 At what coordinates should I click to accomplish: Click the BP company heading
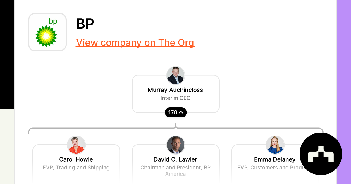tap(85, 24)
